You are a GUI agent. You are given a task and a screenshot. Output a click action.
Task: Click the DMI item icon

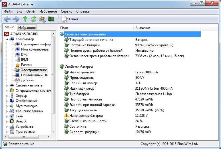[x=17, y=55]
